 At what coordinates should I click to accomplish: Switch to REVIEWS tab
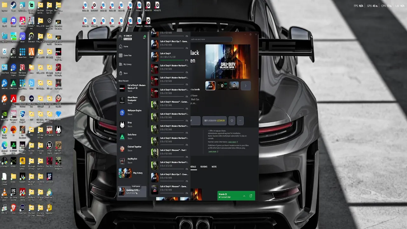[204, 167]
